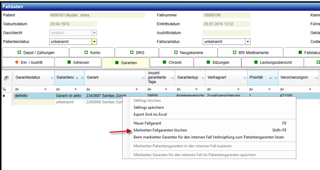Click the row indicator arrow of the definitiv row
Image resolution: width=320 pixels, height=170 pixels.
pos(4,96)
